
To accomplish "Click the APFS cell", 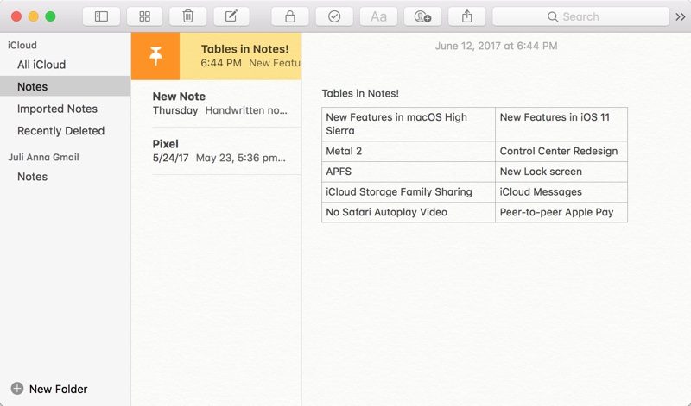I will [x=409, y=172].
